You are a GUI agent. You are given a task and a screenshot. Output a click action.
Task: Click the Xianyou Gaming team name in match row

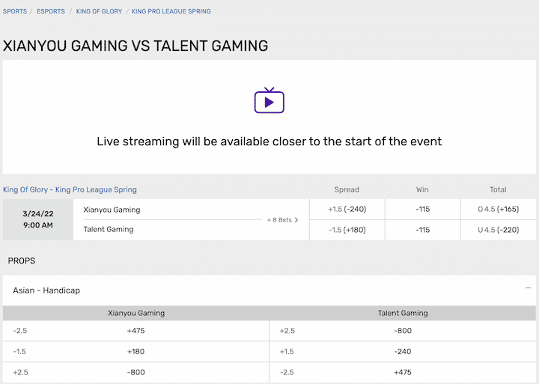[x=112, y=210]
